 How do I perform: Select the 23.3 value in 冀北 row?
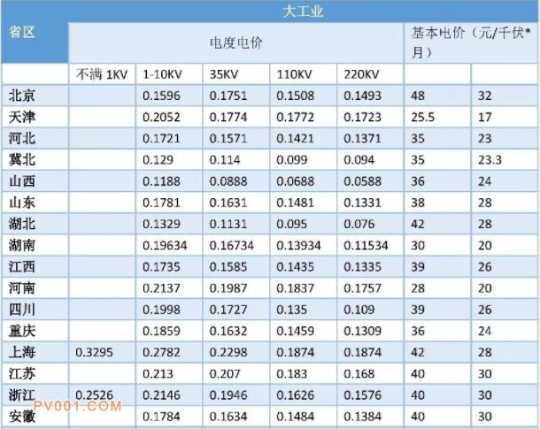coord(490,159)
